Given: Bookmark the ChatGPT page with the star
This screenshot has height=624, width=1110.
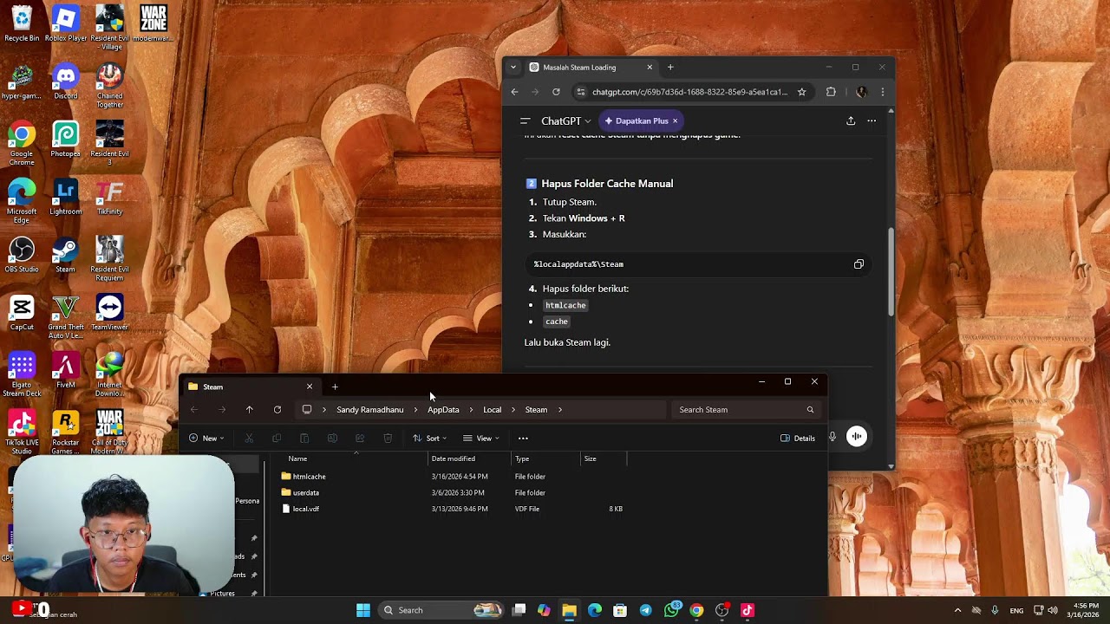Looking at the screenshot, I should [x=801, y=92].
